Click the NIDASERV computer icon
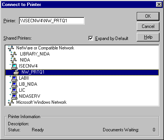 [14, 97]
